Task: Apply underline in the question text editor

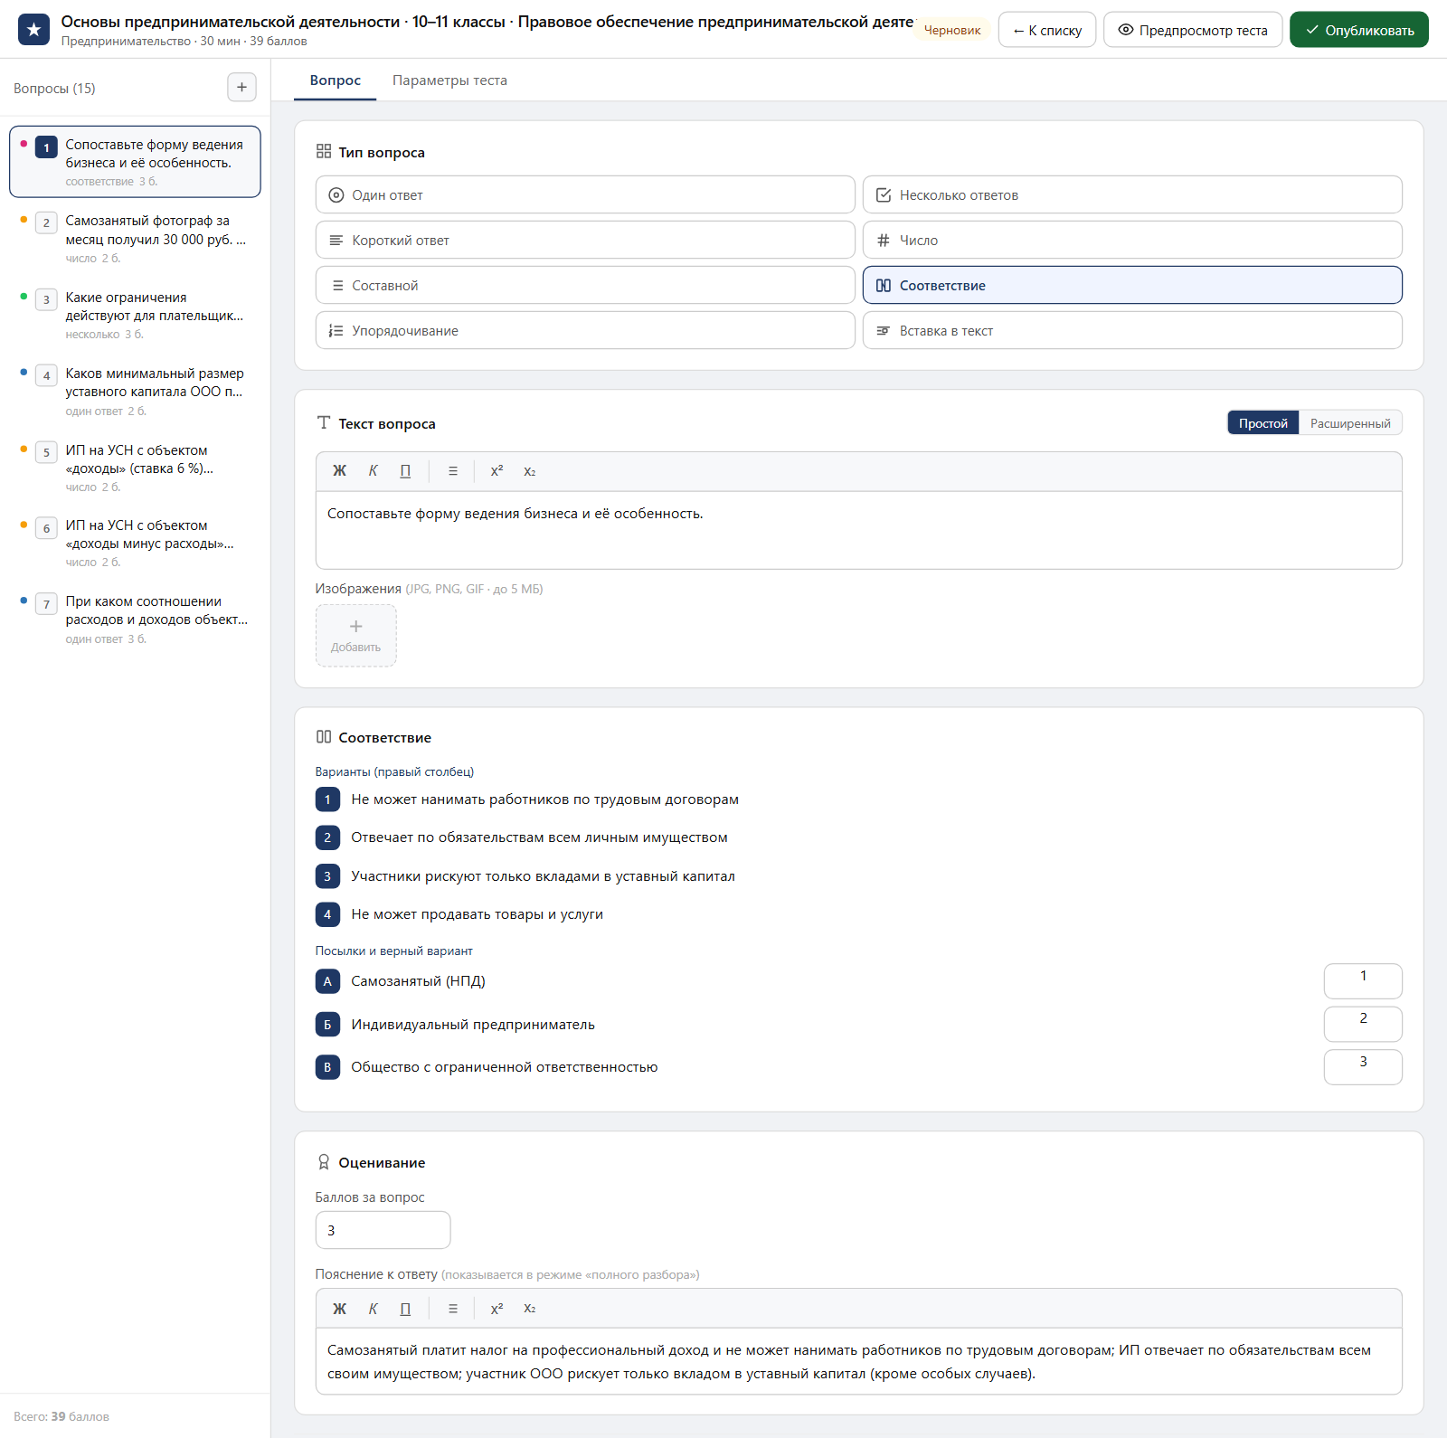Action: 405,471
